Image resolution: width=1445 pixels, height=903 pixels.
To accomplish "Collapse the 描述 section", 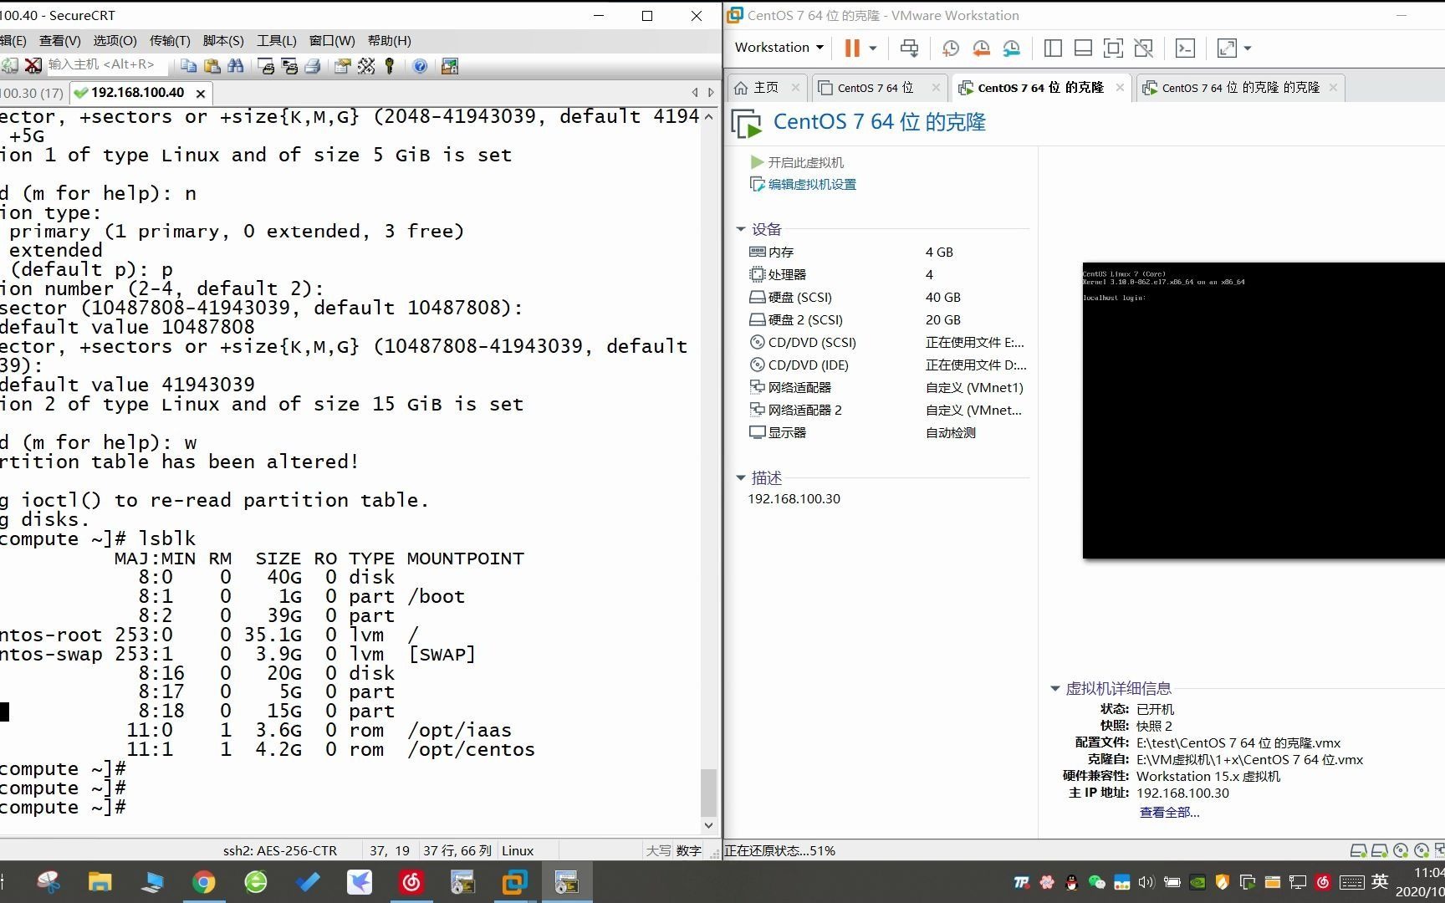I will (740, 478).
